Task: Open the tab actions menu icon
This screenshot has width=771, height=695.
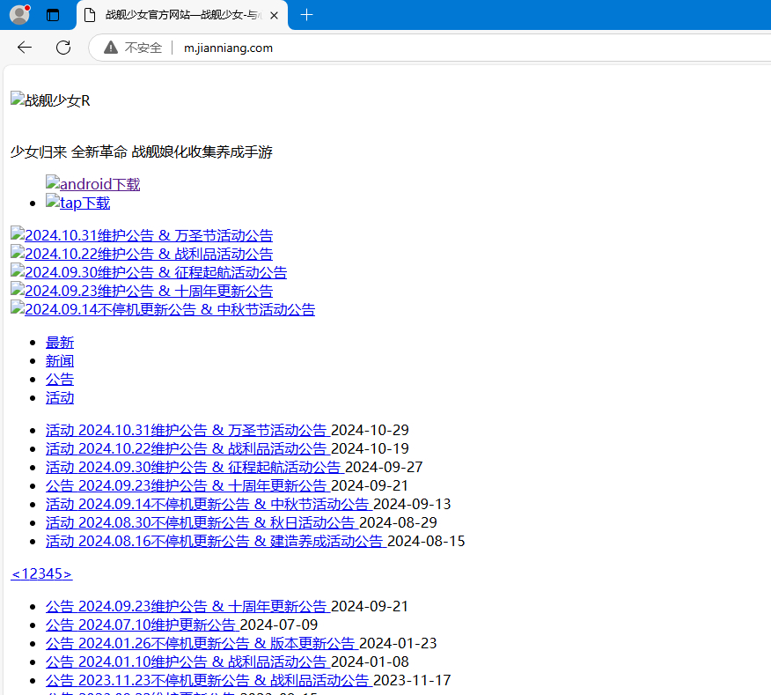Action: click(53, 15)
